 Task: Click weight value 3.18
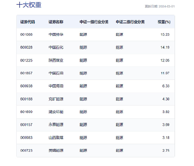coord(166,138)
